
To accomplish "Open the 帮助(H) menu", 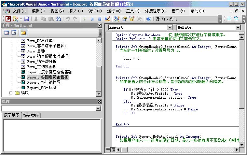I will pos(197,11).
